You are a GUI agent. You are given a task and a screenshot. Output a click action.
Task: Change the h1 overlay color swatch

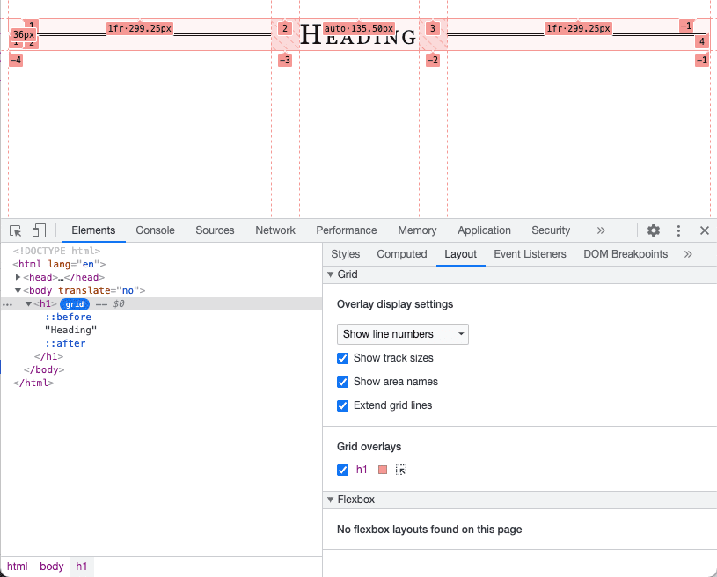coord(382,470)
